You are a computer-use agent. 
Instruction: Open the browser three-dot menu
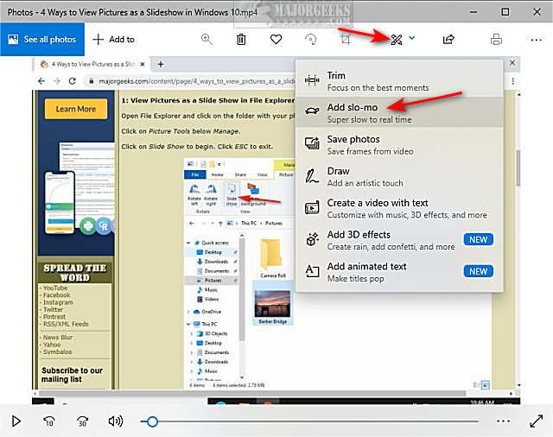click(512, 81)
